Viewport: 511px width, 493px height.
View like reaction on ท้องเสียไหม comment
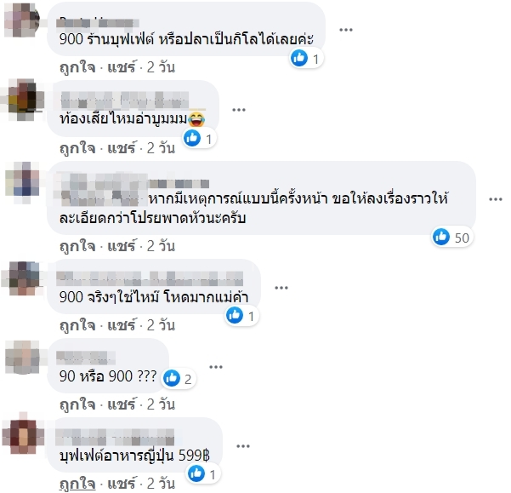pos(200,139)
